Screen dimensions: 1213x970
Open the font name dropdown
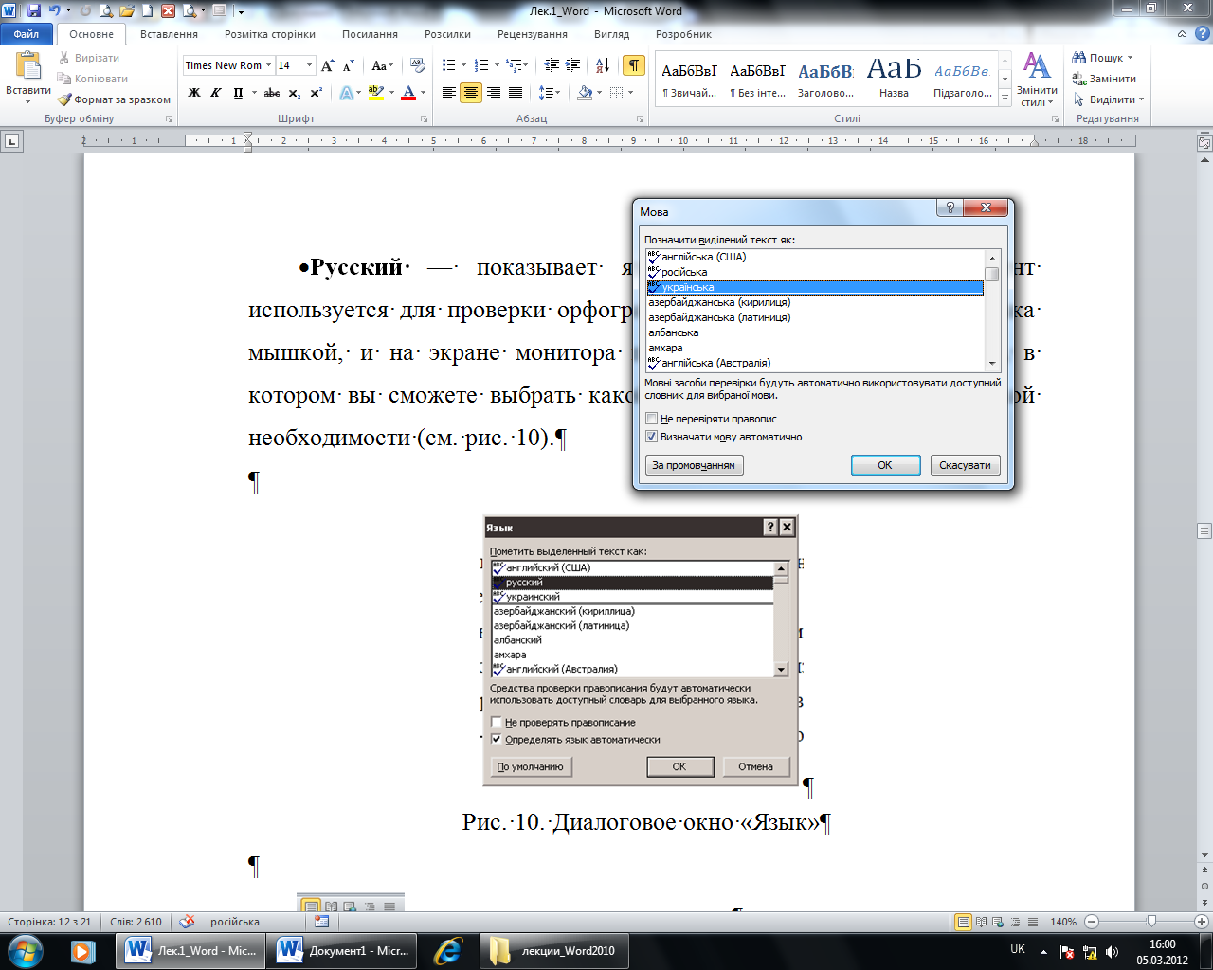[269, 65]
